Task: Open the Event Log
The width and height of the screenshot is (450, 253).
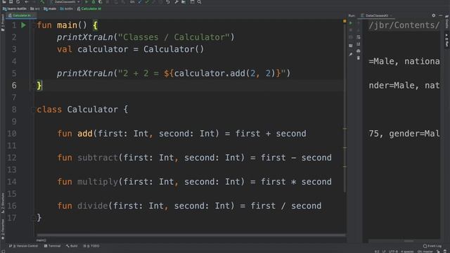Action: [x=432, y=246]
